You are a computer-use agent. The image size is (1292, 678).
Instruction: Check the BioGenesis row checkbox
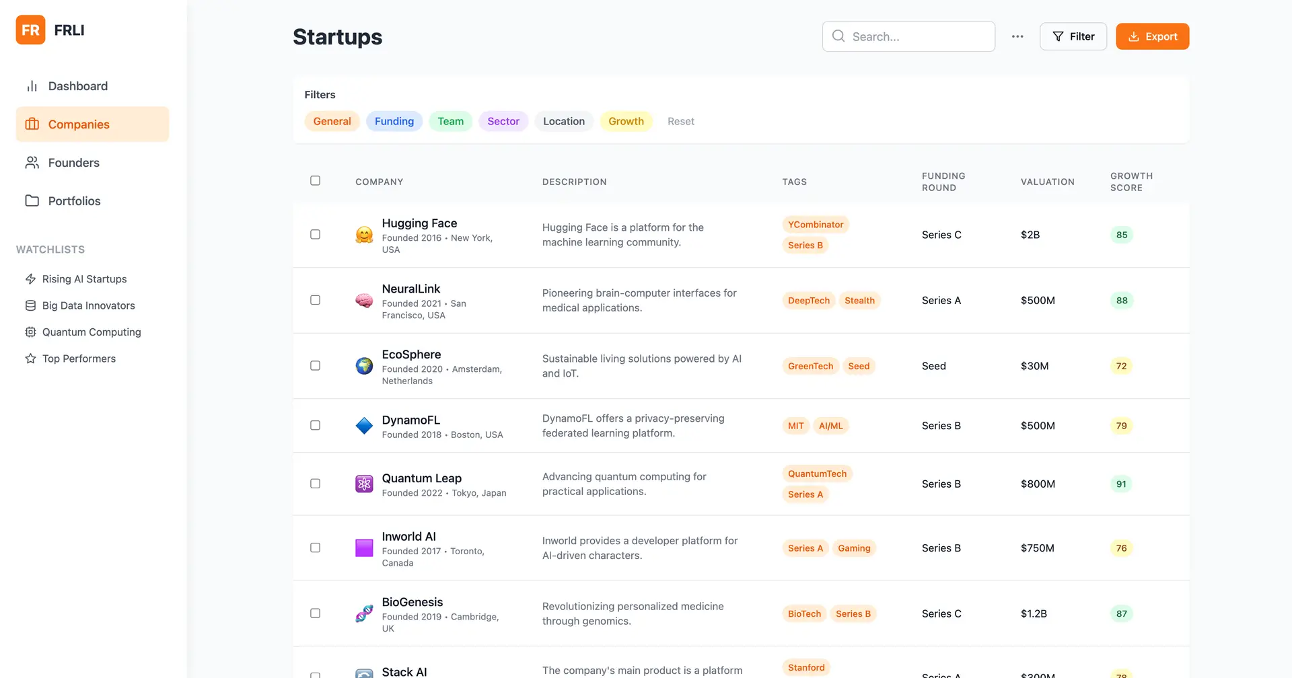coord(315,613)
